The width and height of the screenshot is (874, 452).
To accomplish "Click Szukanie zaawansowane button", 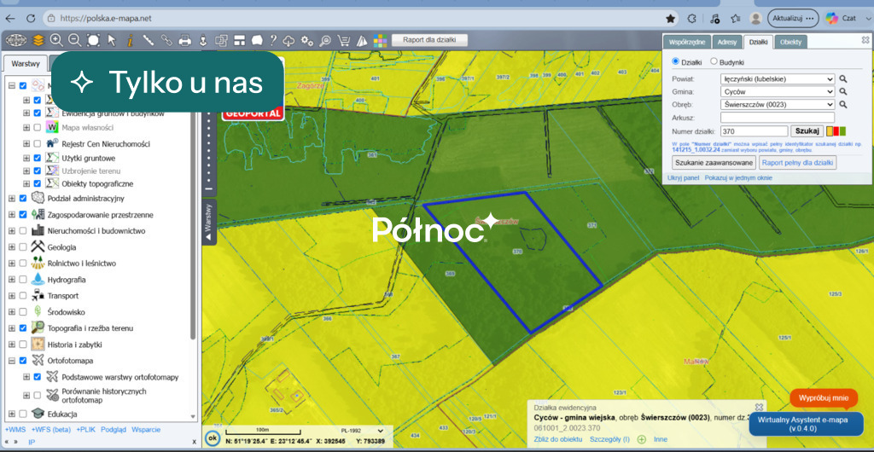I will 714,163.
